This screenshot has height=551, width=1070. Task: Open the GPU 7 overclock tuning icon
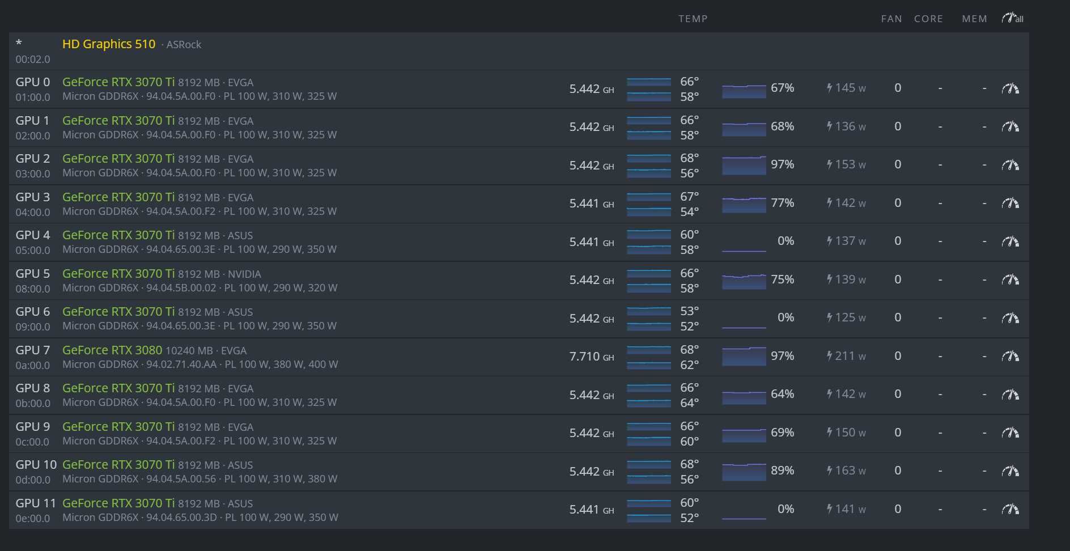tap(1010, 356)
